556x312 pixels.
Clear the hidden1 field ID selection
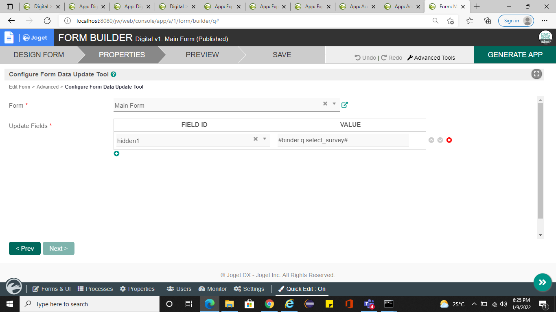point(256,139)
